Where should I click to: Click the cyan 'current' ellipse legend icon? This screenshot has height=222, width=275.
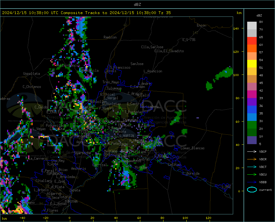252,190
